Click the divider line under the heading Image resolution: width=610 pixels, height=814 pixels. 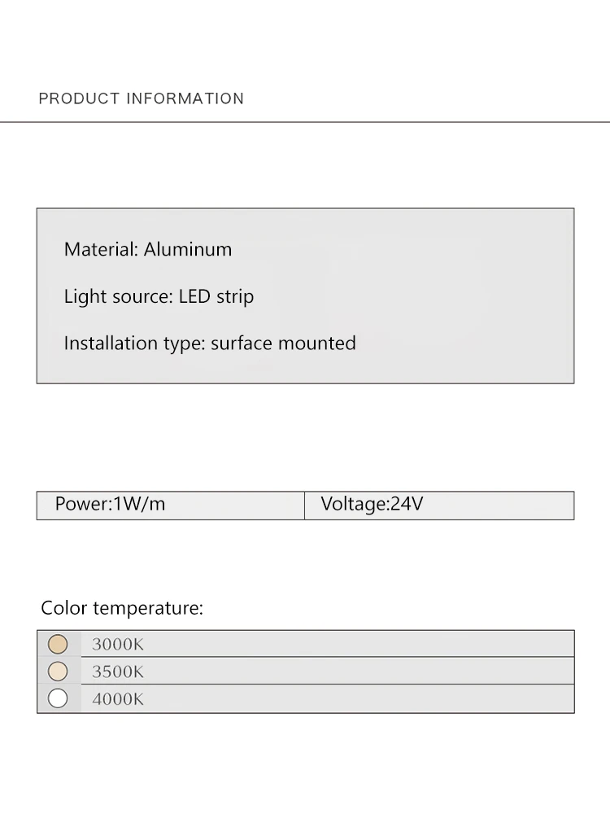pos(305,122)
